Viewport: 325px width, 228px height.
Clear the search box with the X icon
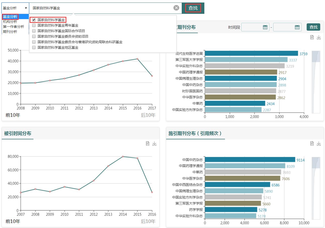(176, 8)
